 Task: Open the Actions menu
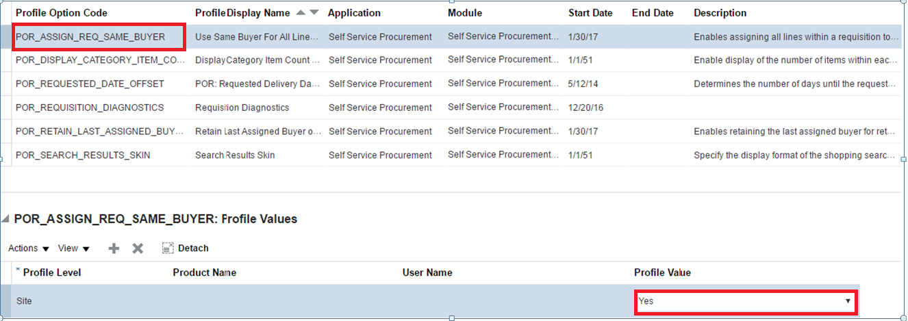(x=28, y=248)
